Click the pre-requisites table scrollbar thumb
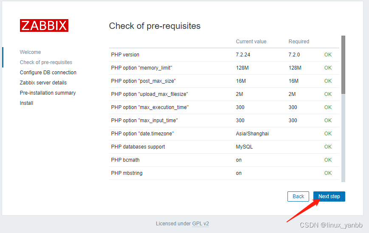 (x=343, y=65)
